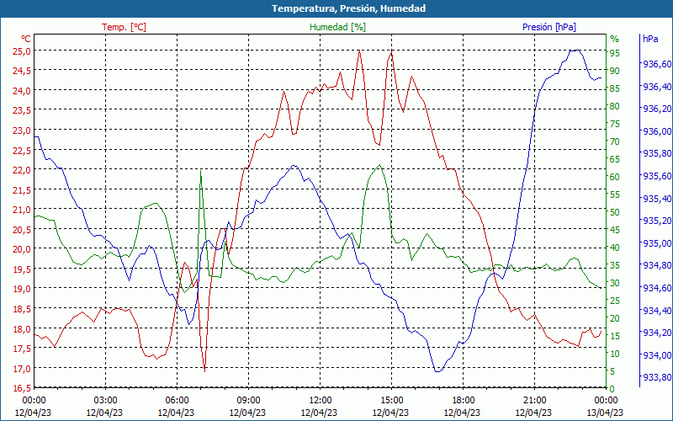Screen dimensions: 673x421
Task: Click the '18,5' temperature axis value
Action: [x=21, y=309]
